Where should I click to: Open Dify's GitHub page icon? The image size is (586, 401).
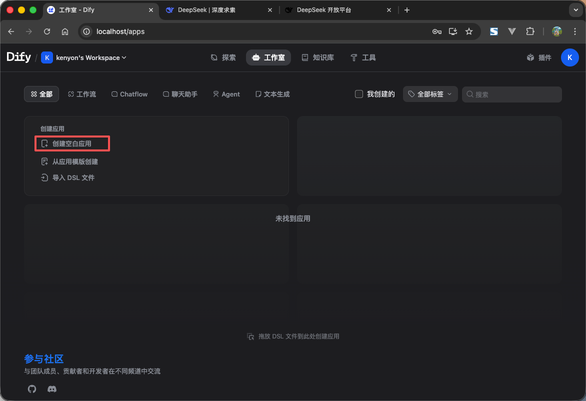[31, 389]
